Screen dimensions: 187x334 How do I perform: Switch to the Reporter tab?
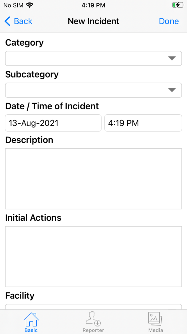coord(93,322)
